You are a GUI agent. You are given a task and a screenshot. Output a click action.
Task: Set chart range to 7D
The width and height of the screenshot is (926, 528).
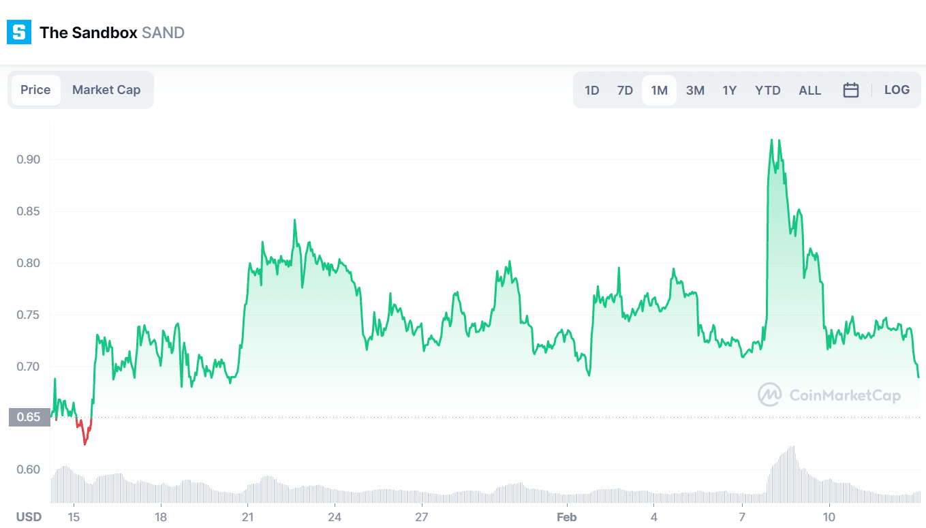tap(625, 90)
